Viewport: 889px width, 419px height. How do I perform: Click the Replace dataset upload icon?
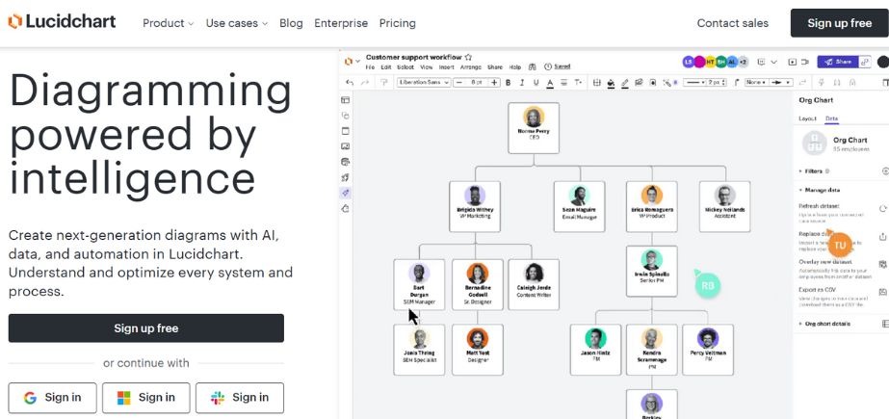point(883,236)
